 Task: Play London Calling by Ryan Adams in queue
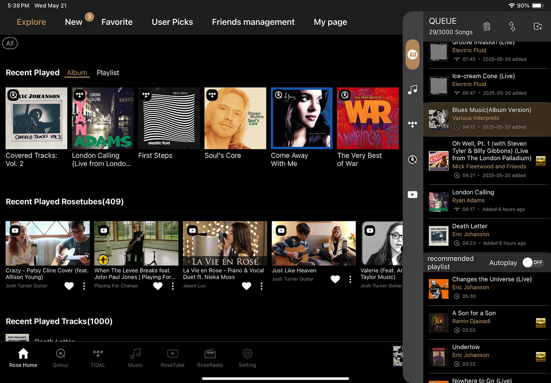coord(487,201)
